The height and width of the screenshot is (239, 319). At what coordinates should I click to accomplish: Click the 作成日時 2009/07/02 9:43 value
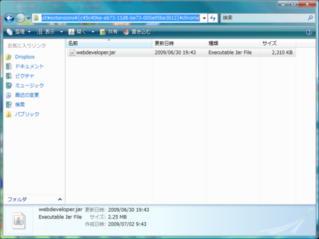click(x=127, y=224)
